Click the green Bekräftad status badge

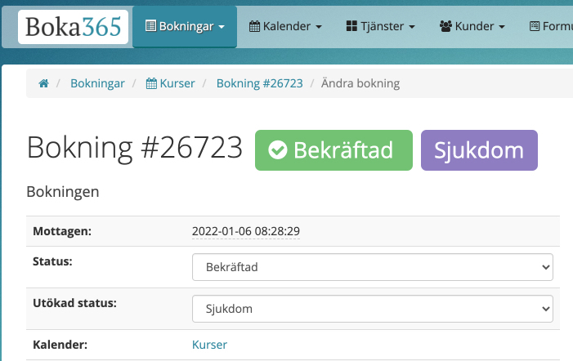334,150
